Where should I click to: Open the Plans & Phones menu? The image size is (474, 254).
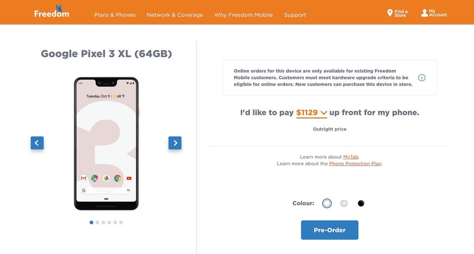click(115, 15)
